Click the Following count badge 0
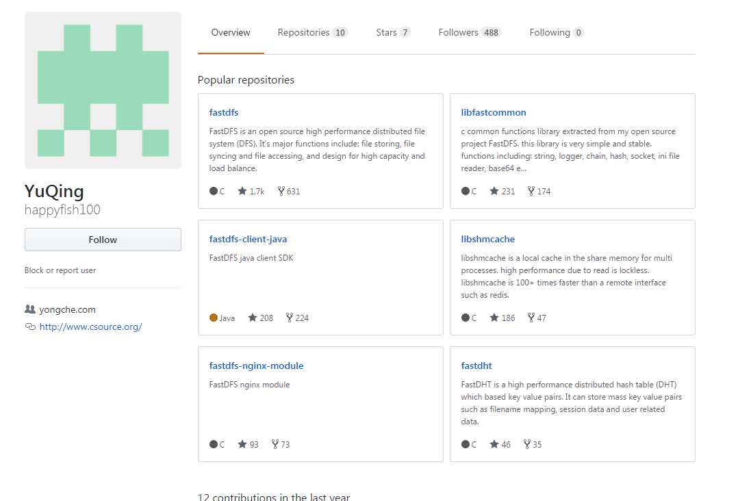The image size is (751, 501). coord(578,33)
